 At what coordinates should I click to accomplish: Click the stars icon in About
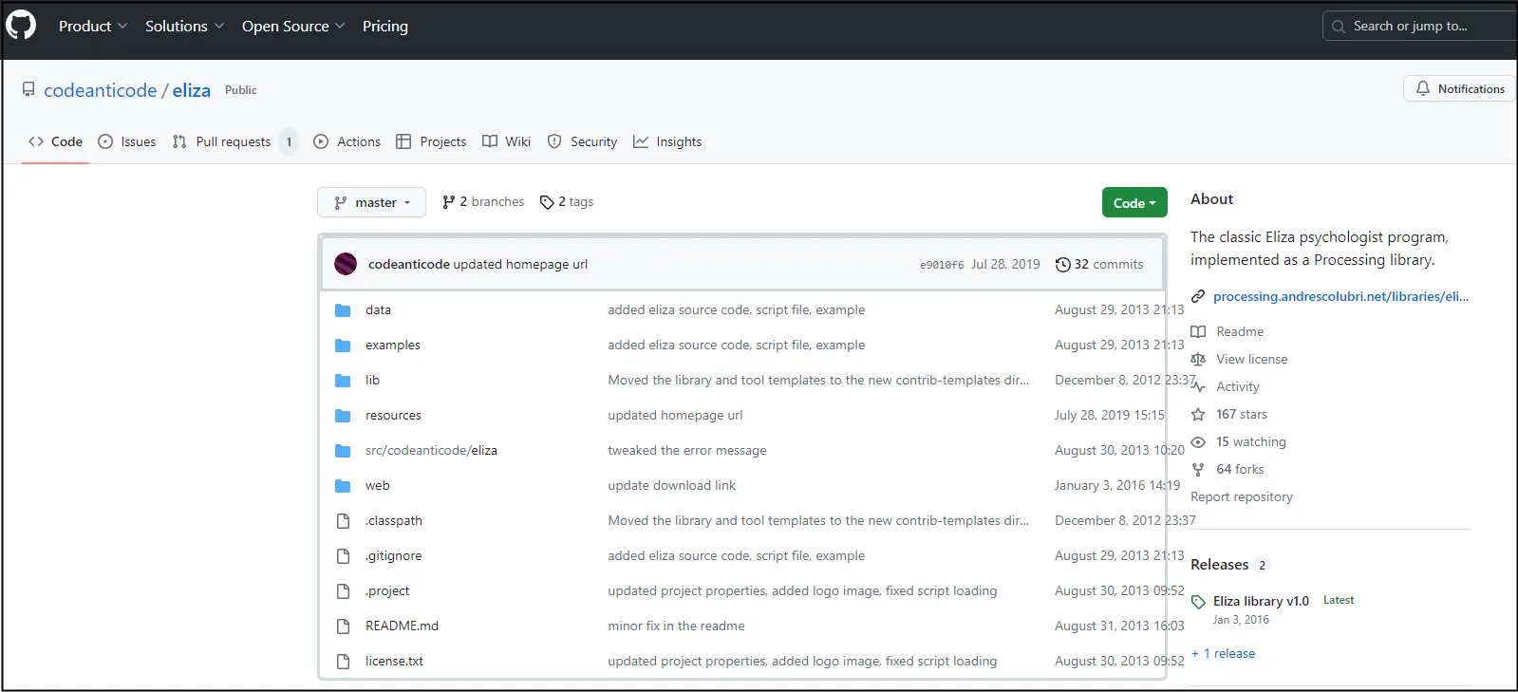(1198, 415)
